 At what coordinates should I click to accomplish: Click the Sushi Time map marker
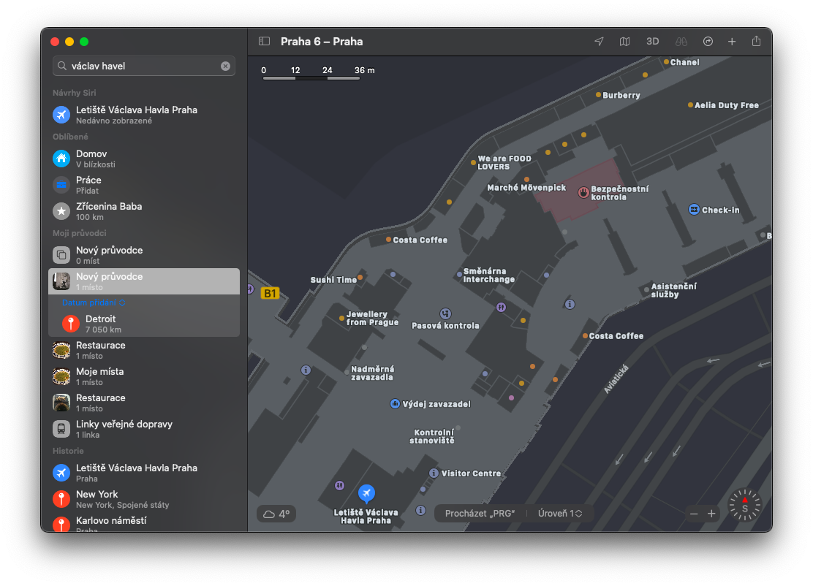click(360, 277)
